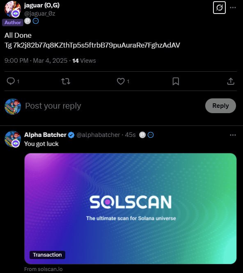Share the tweet with upload icon
243x273 pixels.
(231, 81)
